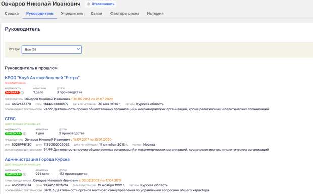Click the red НИЗКАЯ reliability badge

click(x=12, y=93)
